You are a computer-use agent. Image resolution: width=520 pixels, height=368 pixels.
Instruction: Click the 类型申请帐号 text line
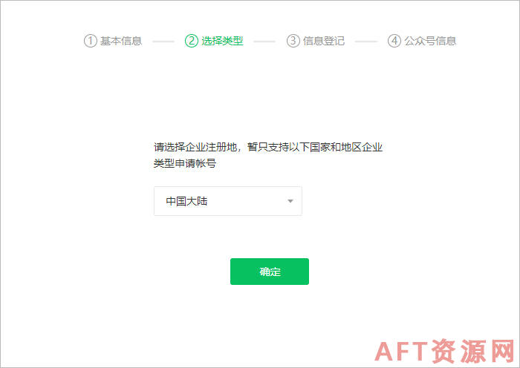[185, 163]
